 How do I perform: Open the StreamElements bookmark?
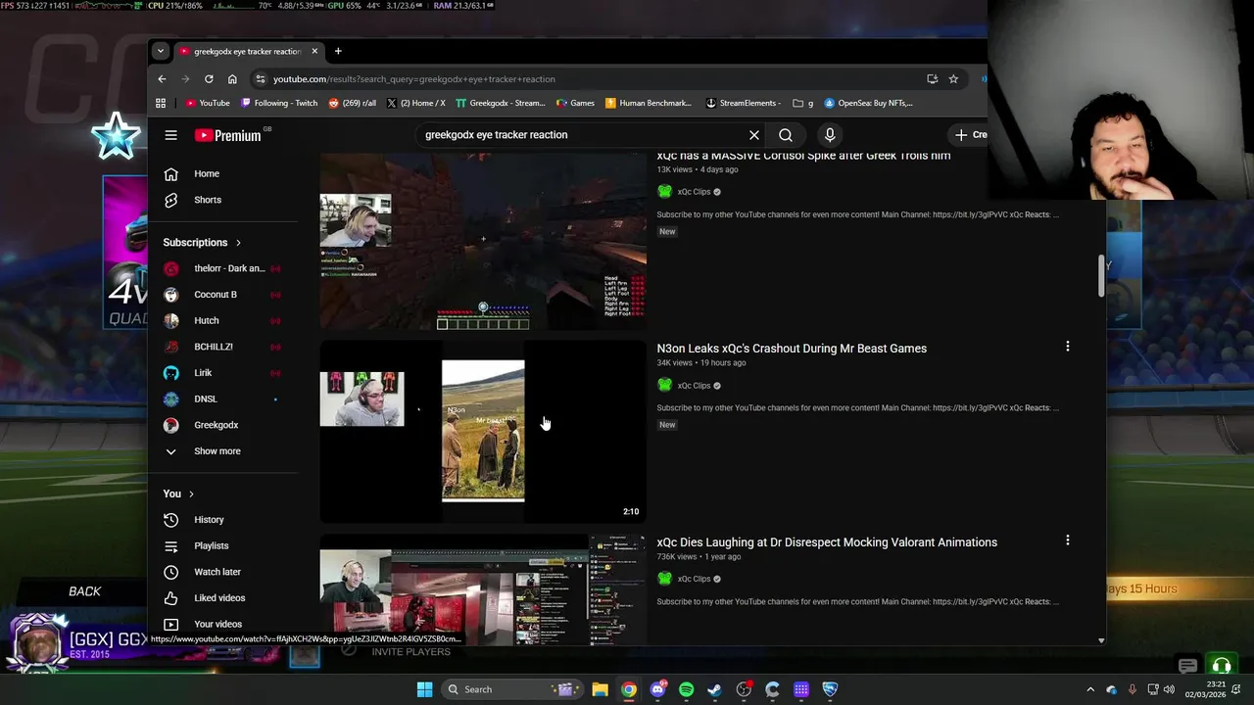[744, 103]
